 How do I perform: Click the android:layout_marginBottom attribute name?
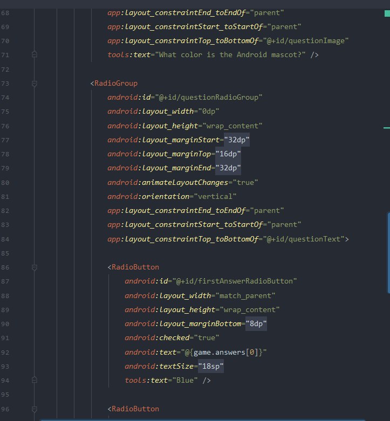click(183, 323)
